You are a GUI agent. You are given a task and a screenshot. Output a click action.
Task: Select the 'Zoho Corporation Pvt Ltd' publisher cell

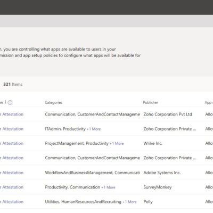pyautogui.click(x=168, y=114)
